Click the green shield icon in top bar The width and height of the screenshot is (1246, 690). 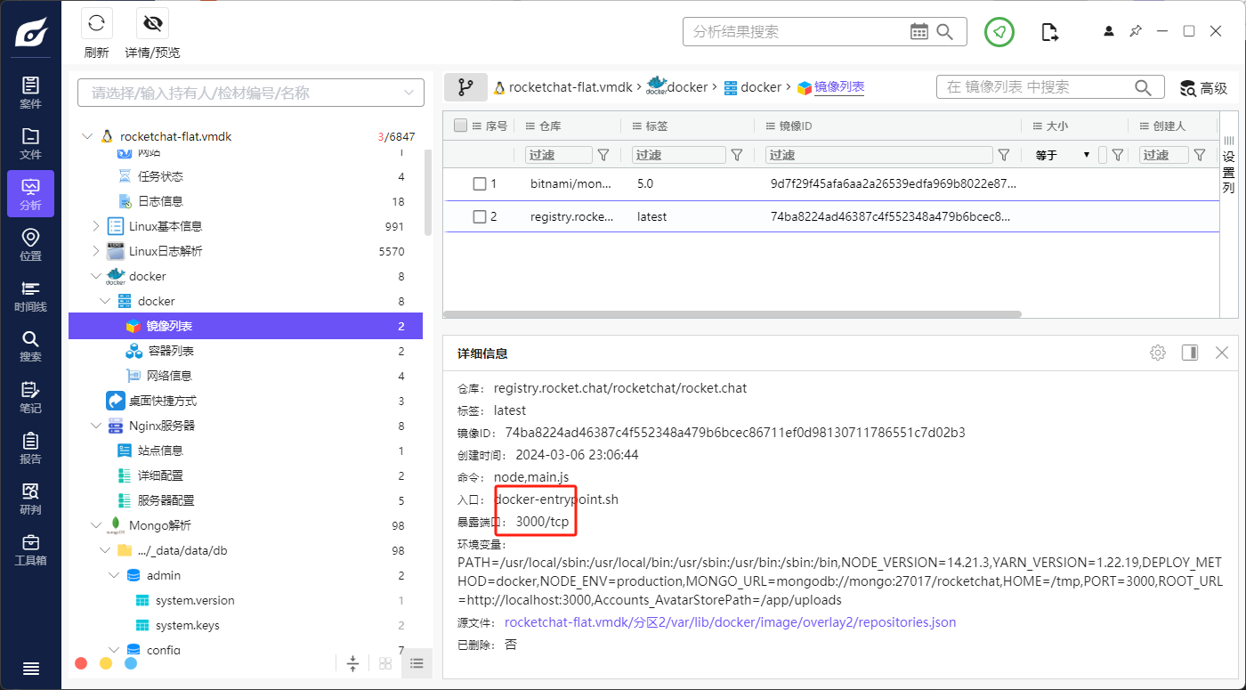[x=999, y=32]
